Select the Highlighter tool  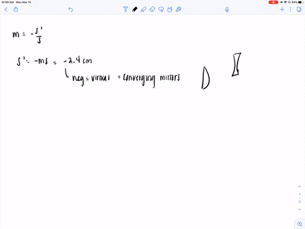tap(144, 10)
